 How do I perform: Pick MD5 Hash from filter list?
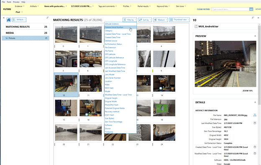pyautogui.click(x=120, y=88)
